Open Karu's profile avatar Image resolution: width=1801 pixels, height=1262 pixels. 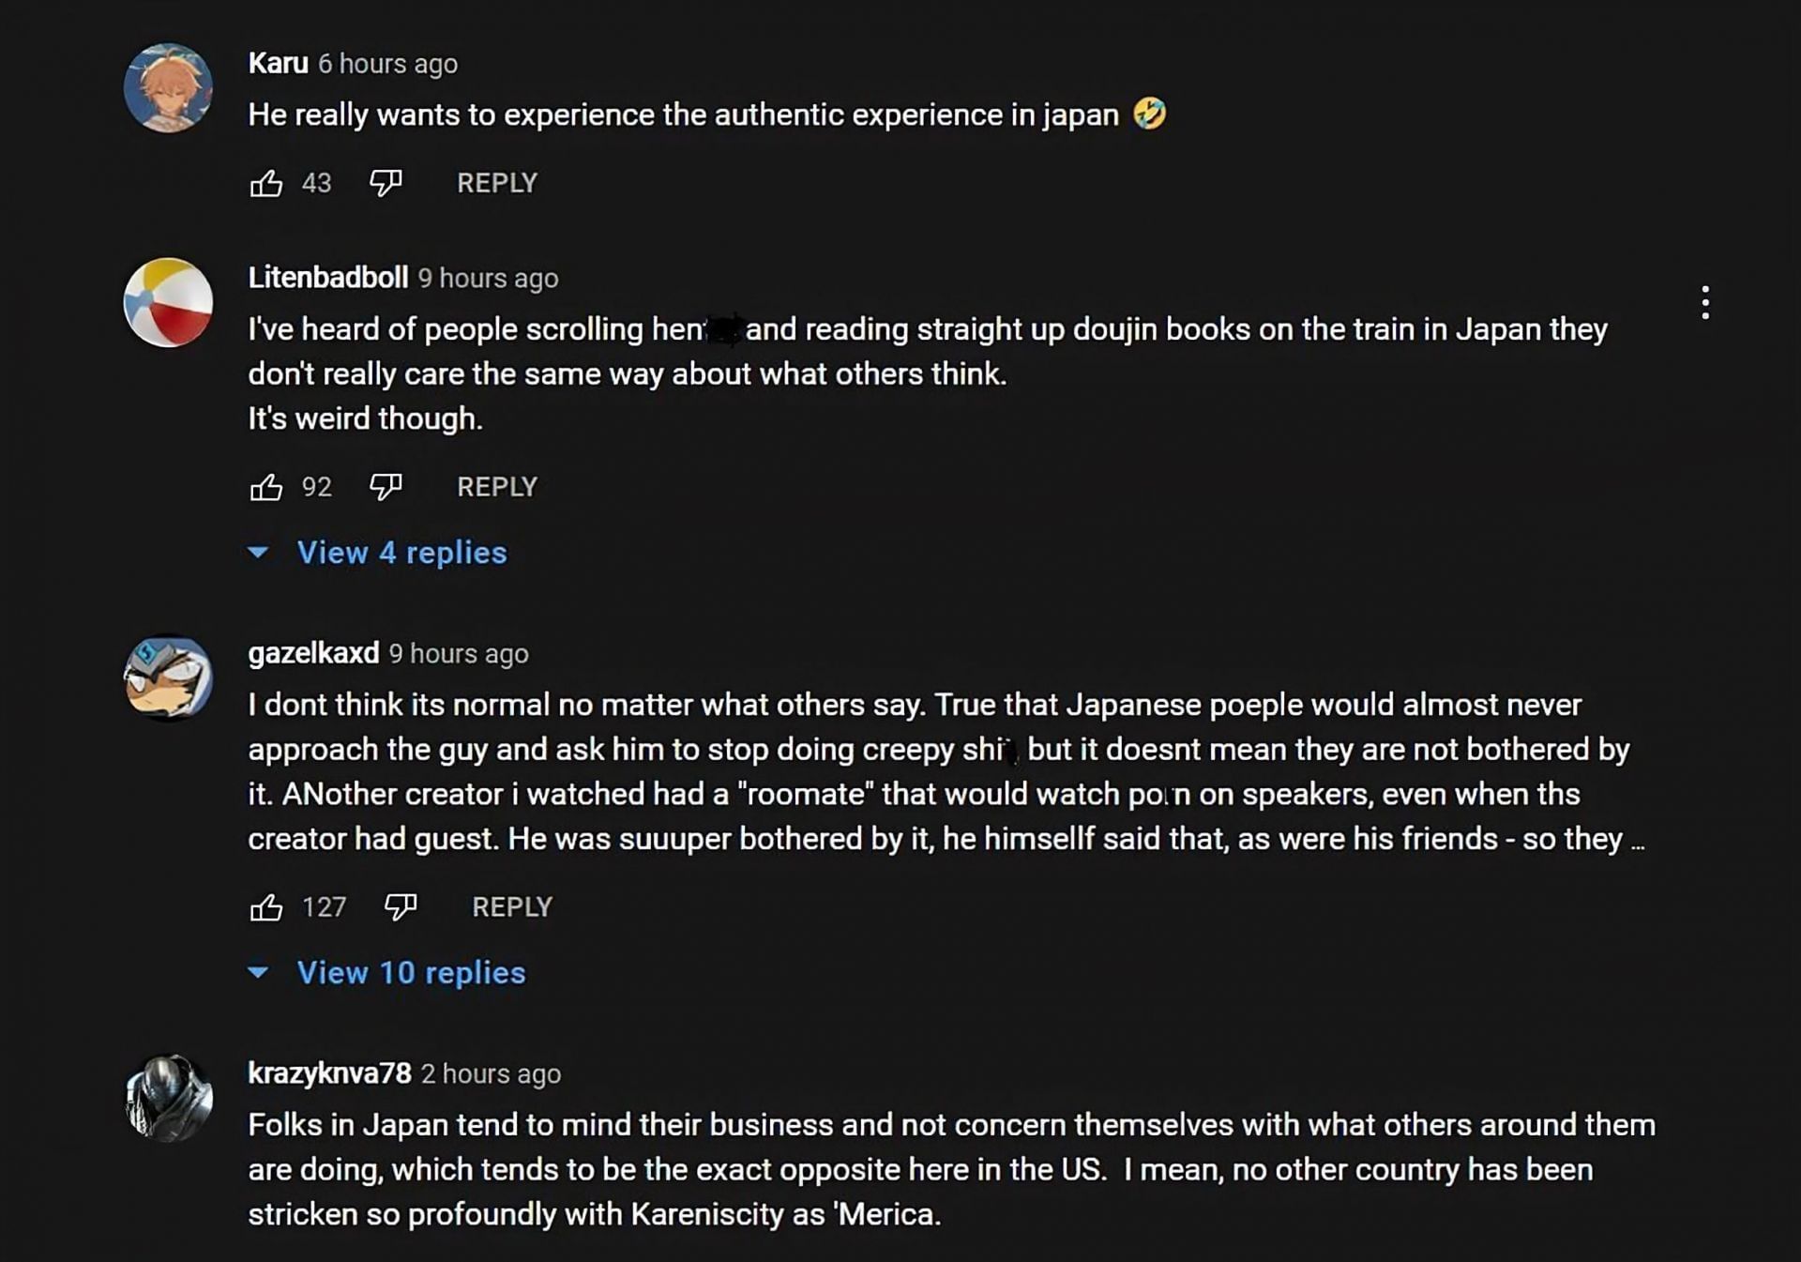tap(169, 88)
